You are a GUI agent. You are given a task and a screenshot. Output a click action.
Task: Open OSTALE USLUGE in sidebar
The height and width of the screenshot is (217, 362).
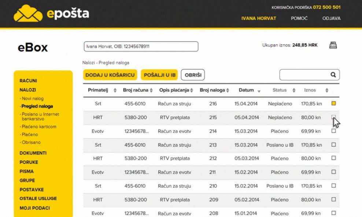[38, 199]
